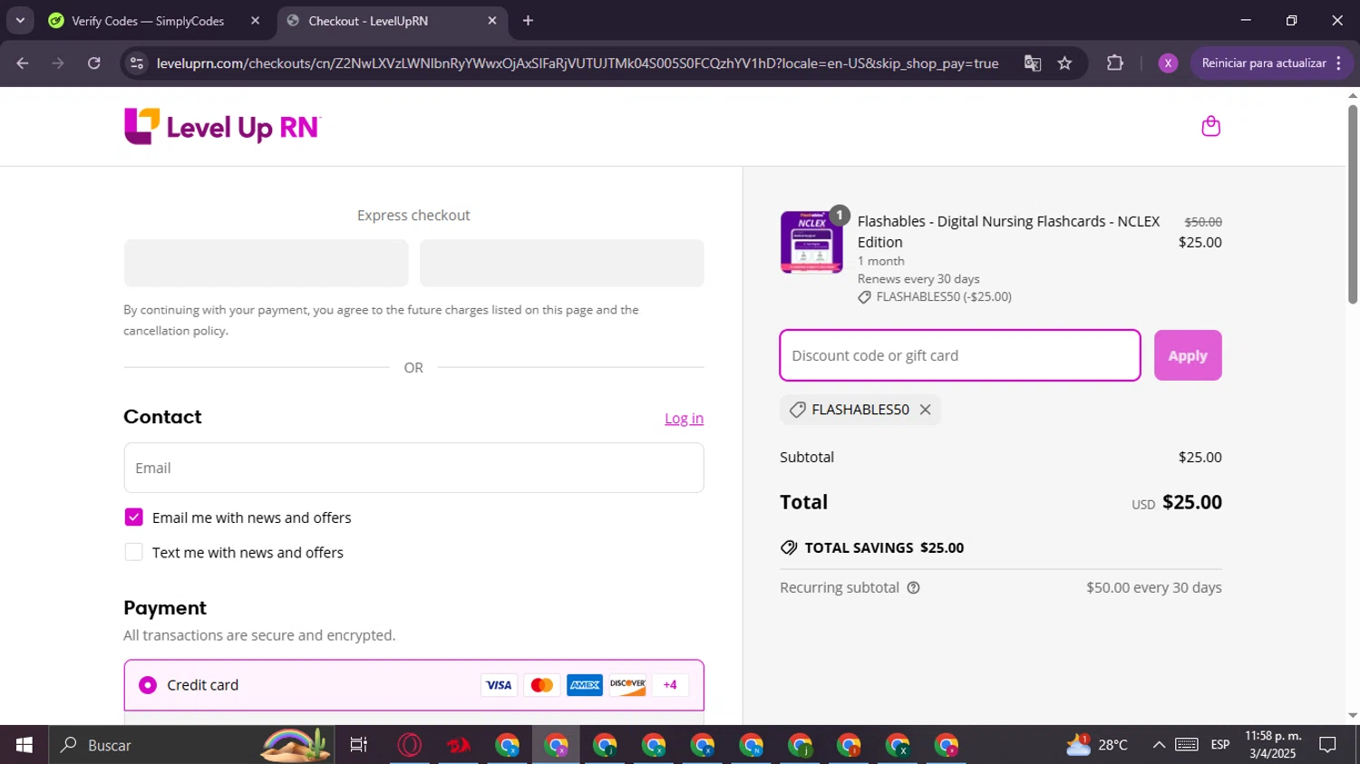Image resolution: width=1360 pixels, height=764 pixels.
Task: Click the Level Up RN logo
Action: 222,127
